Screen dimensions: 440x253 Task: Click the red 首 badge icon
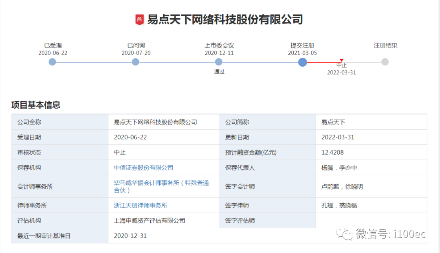click(x=139, y=20)
